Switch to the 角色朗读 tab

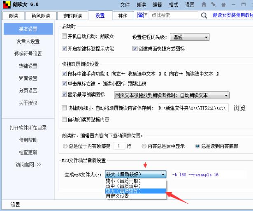(x=41, y=16)
